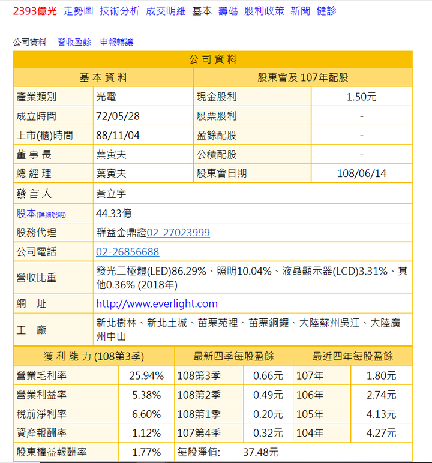Click the listing date 88/11/04
This screenshot has height=463, width=432.
[x=118, y=135]
